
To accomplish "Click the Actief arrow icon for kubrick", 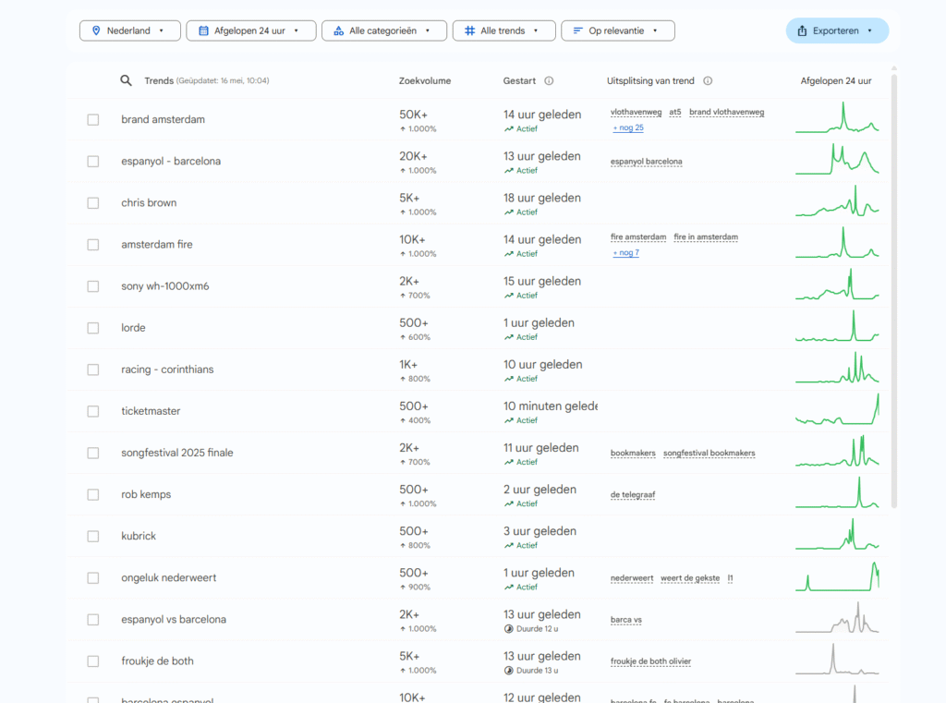I will [509, 546].
